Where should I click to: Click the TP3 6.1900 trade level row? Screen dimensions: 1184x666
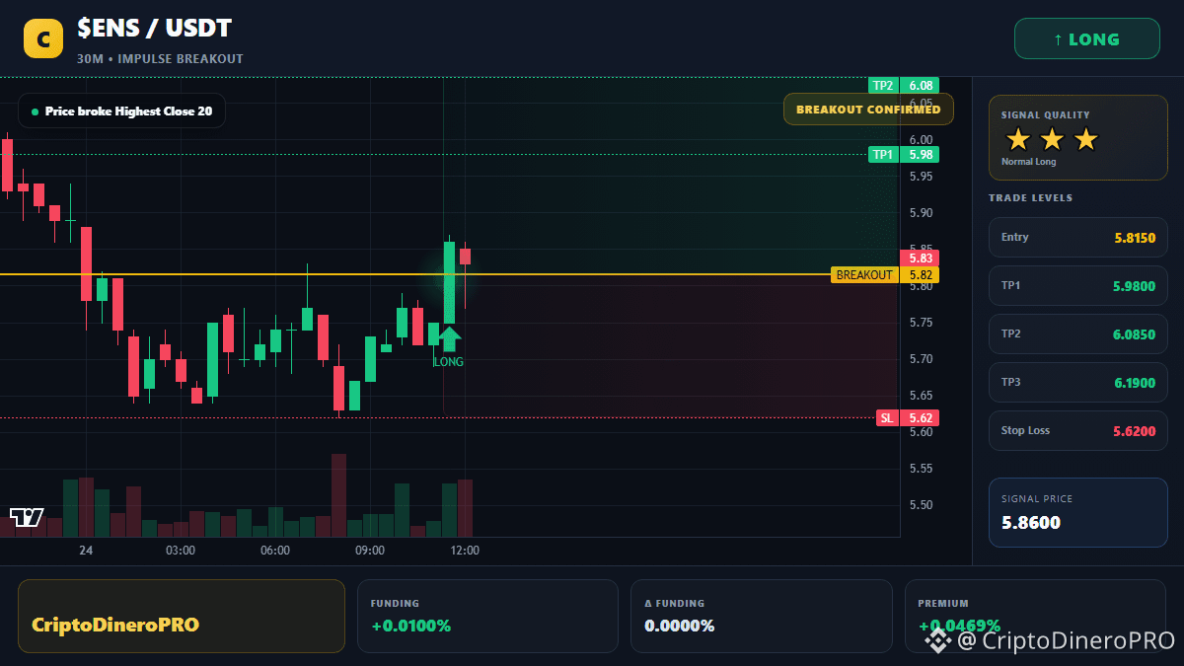1077,383
